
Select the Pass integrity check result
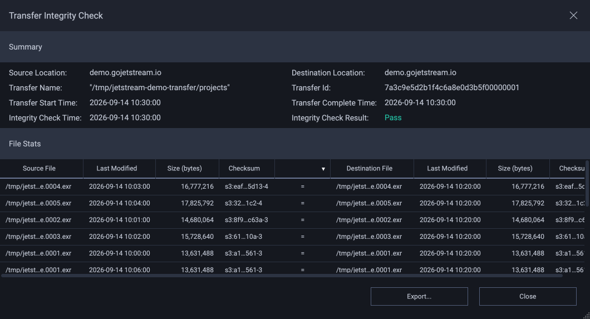(x=393, y=117)
